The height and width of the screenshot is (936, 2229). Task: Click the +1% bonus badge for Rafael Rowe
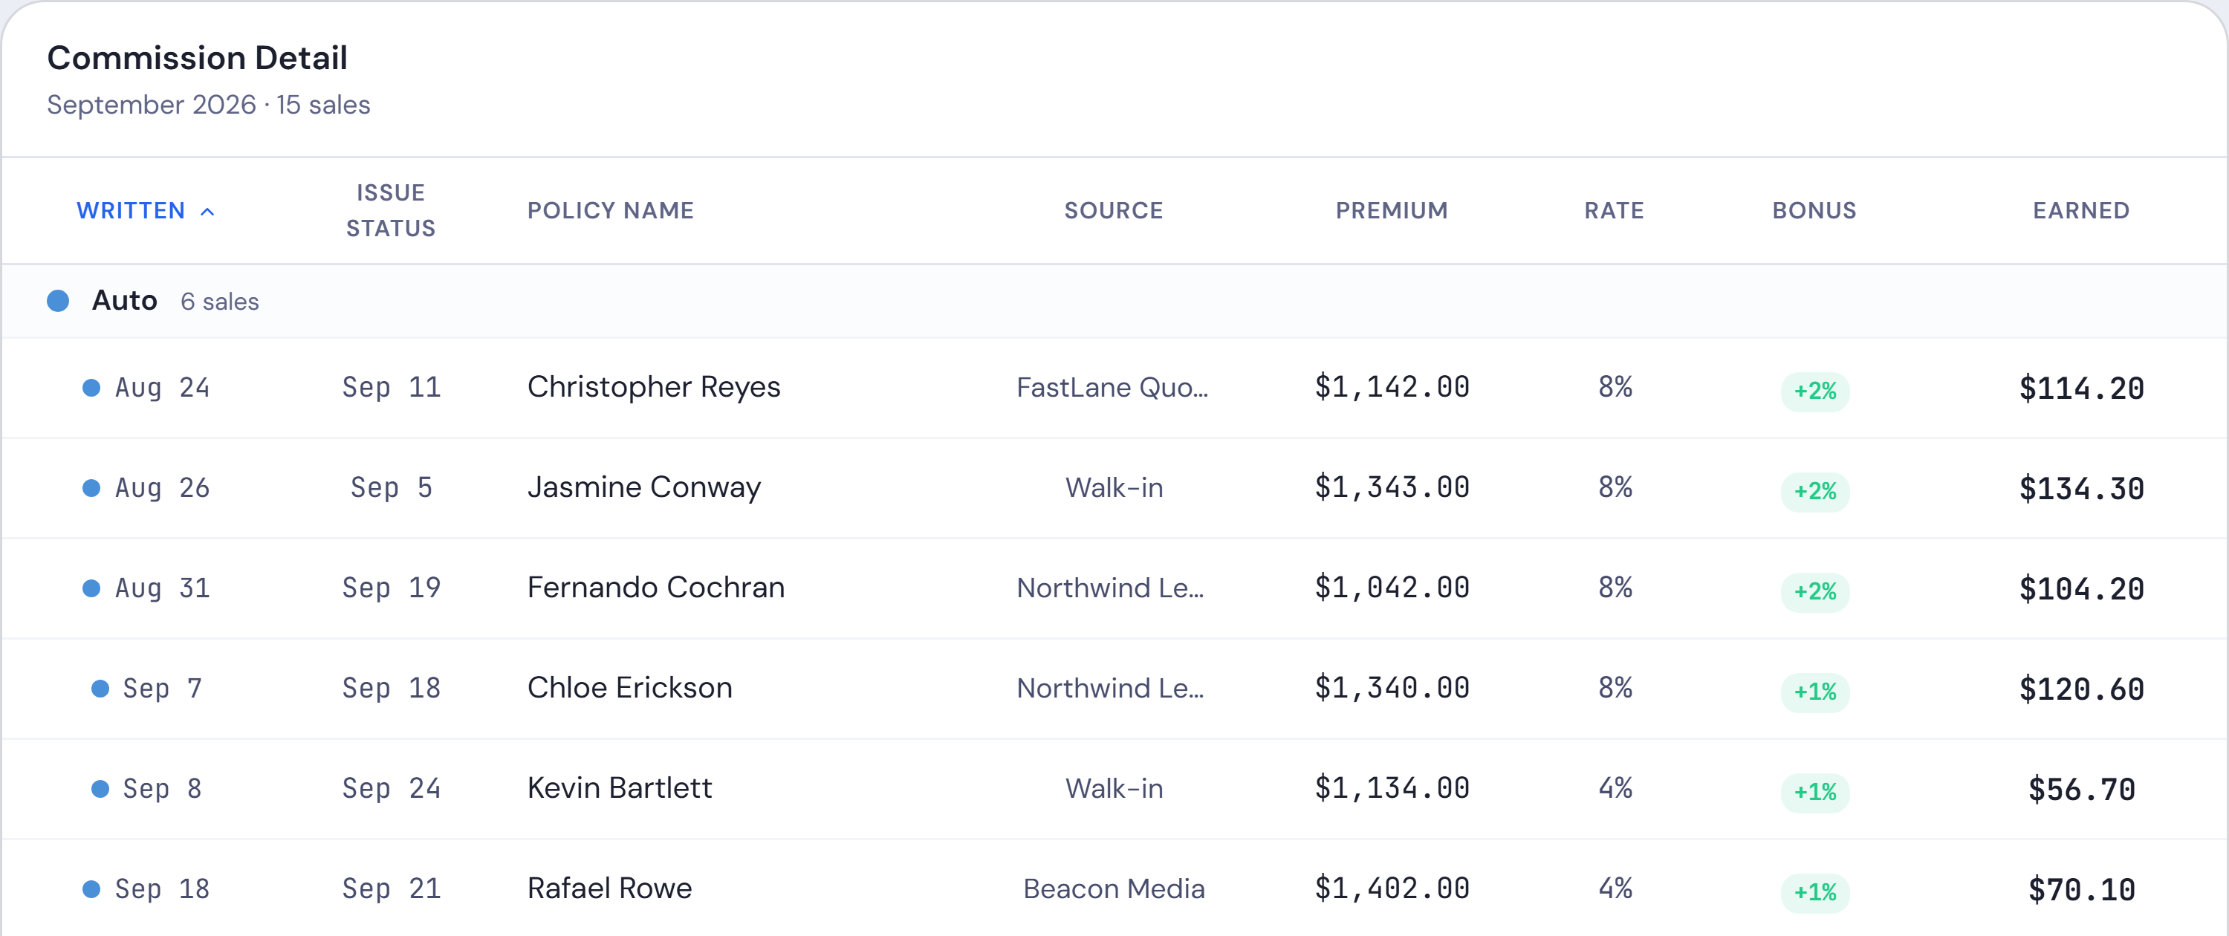tap(1814, 893)
